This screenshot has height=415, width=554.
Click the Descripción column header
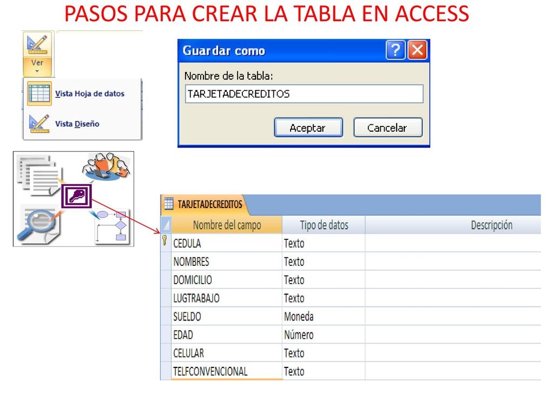pyautogui.click(x=453, y=225)
